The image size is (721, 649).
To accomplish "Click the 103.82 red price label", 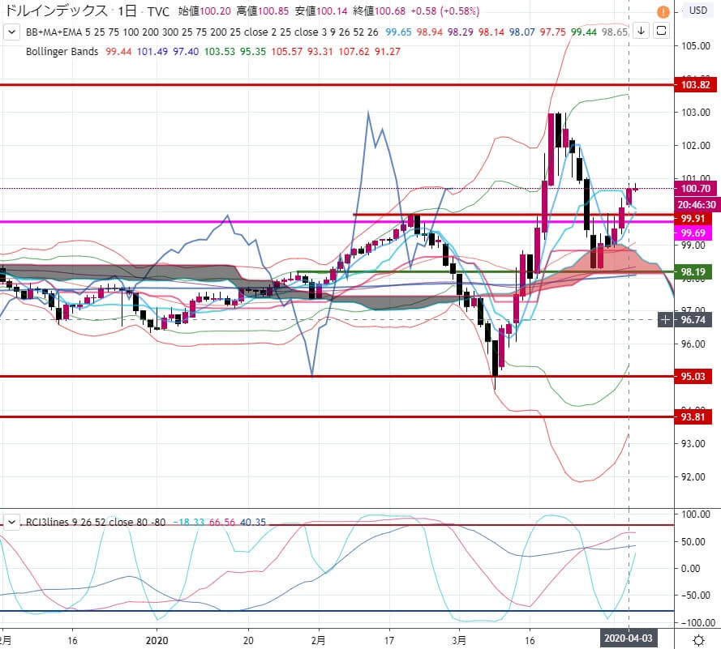I will click(695, 85).
